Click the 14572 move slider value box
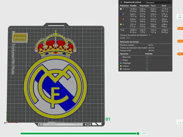Viewport: 183px width, 137px height. pyautogui.click(x=144, y=133)
